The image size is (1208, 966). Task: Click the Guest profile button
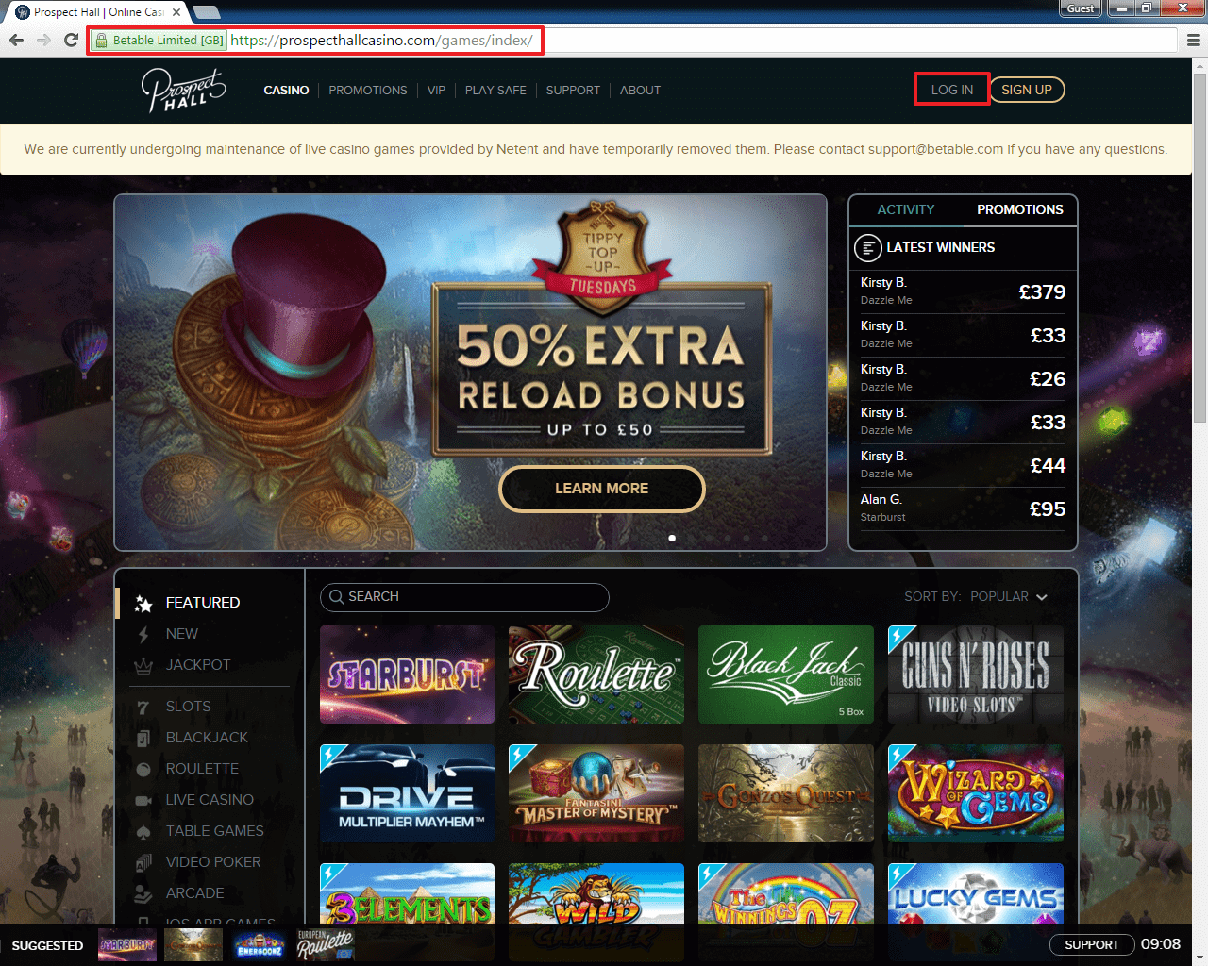1081,8
